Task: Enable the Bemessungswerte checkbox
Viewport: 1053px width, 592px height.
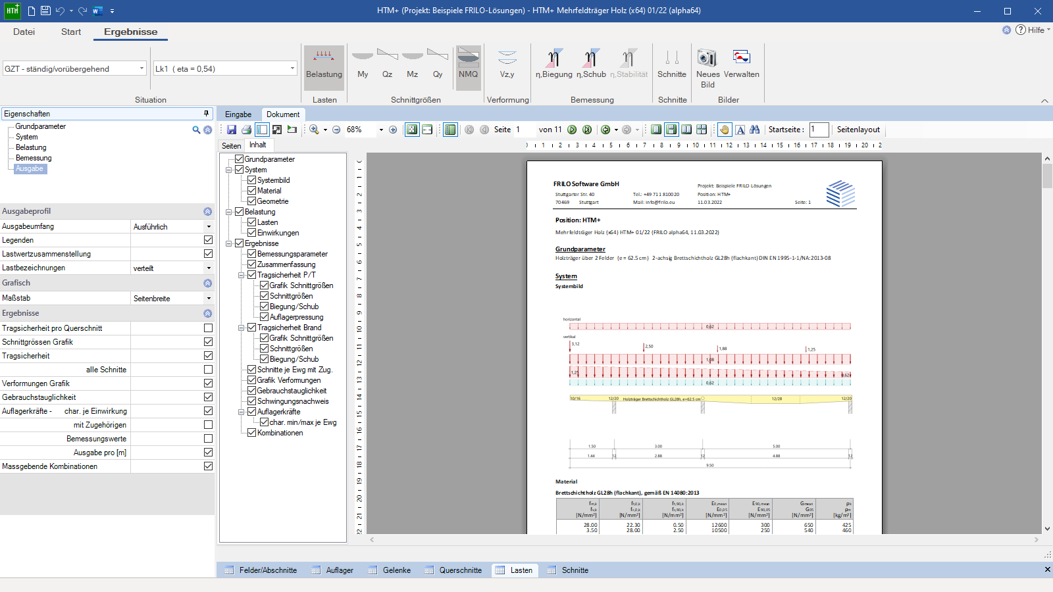Action: pyautogui.click(x=208, y=439)
